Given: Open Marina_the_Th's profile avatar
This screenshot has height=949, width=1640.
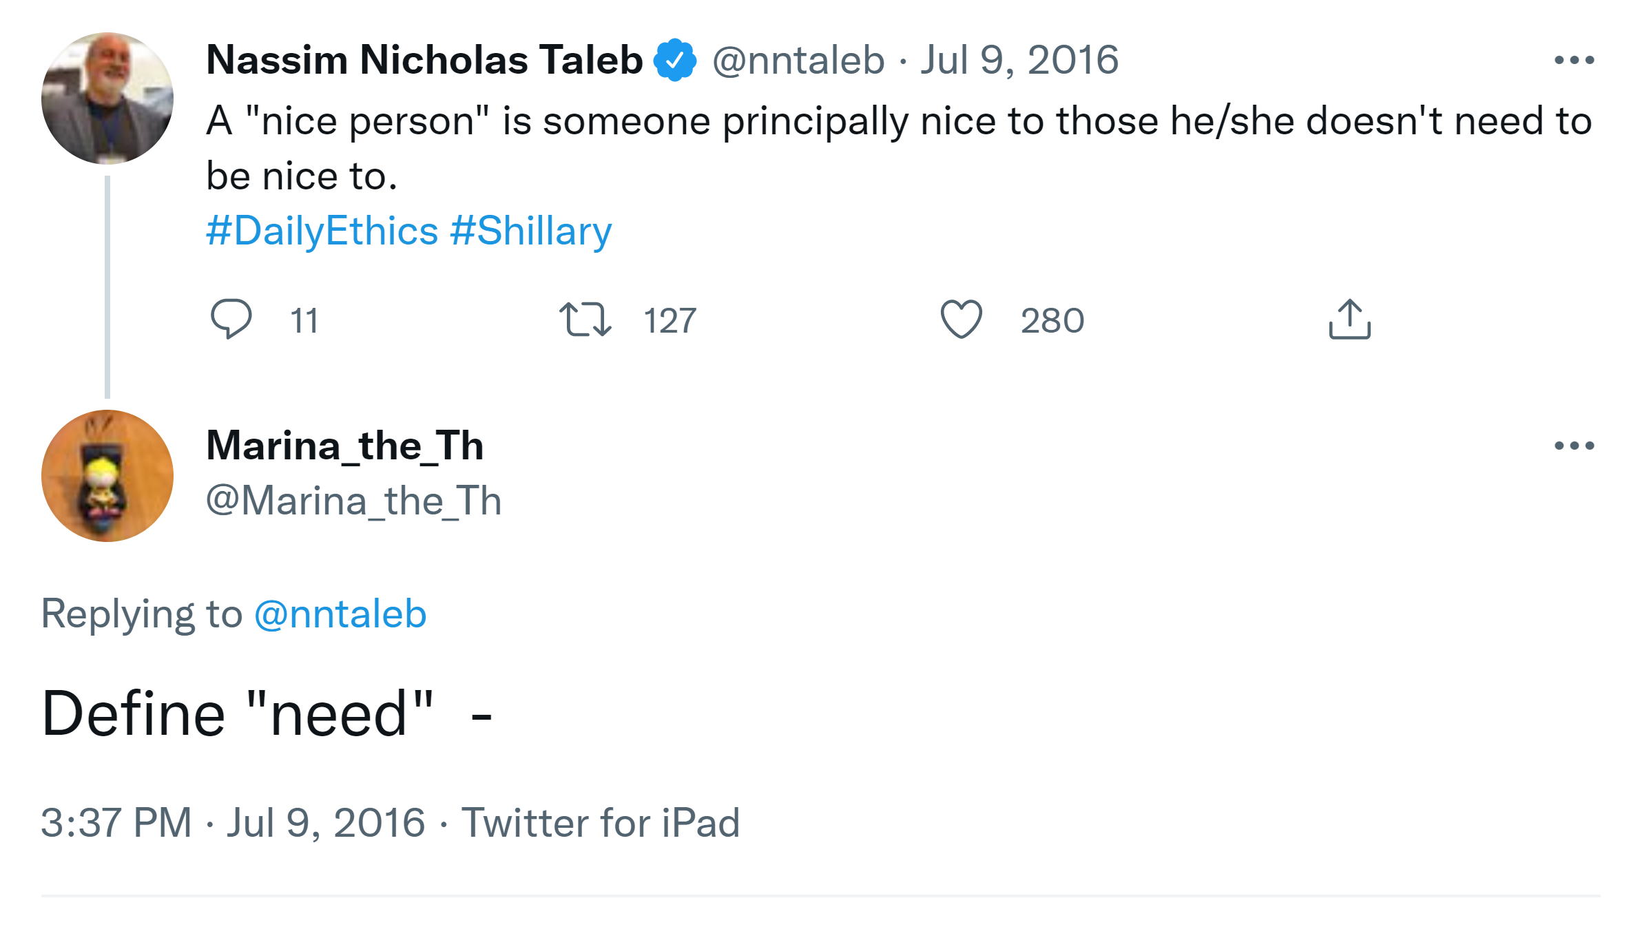Looking at the screenshot, I should click(107, 476).
